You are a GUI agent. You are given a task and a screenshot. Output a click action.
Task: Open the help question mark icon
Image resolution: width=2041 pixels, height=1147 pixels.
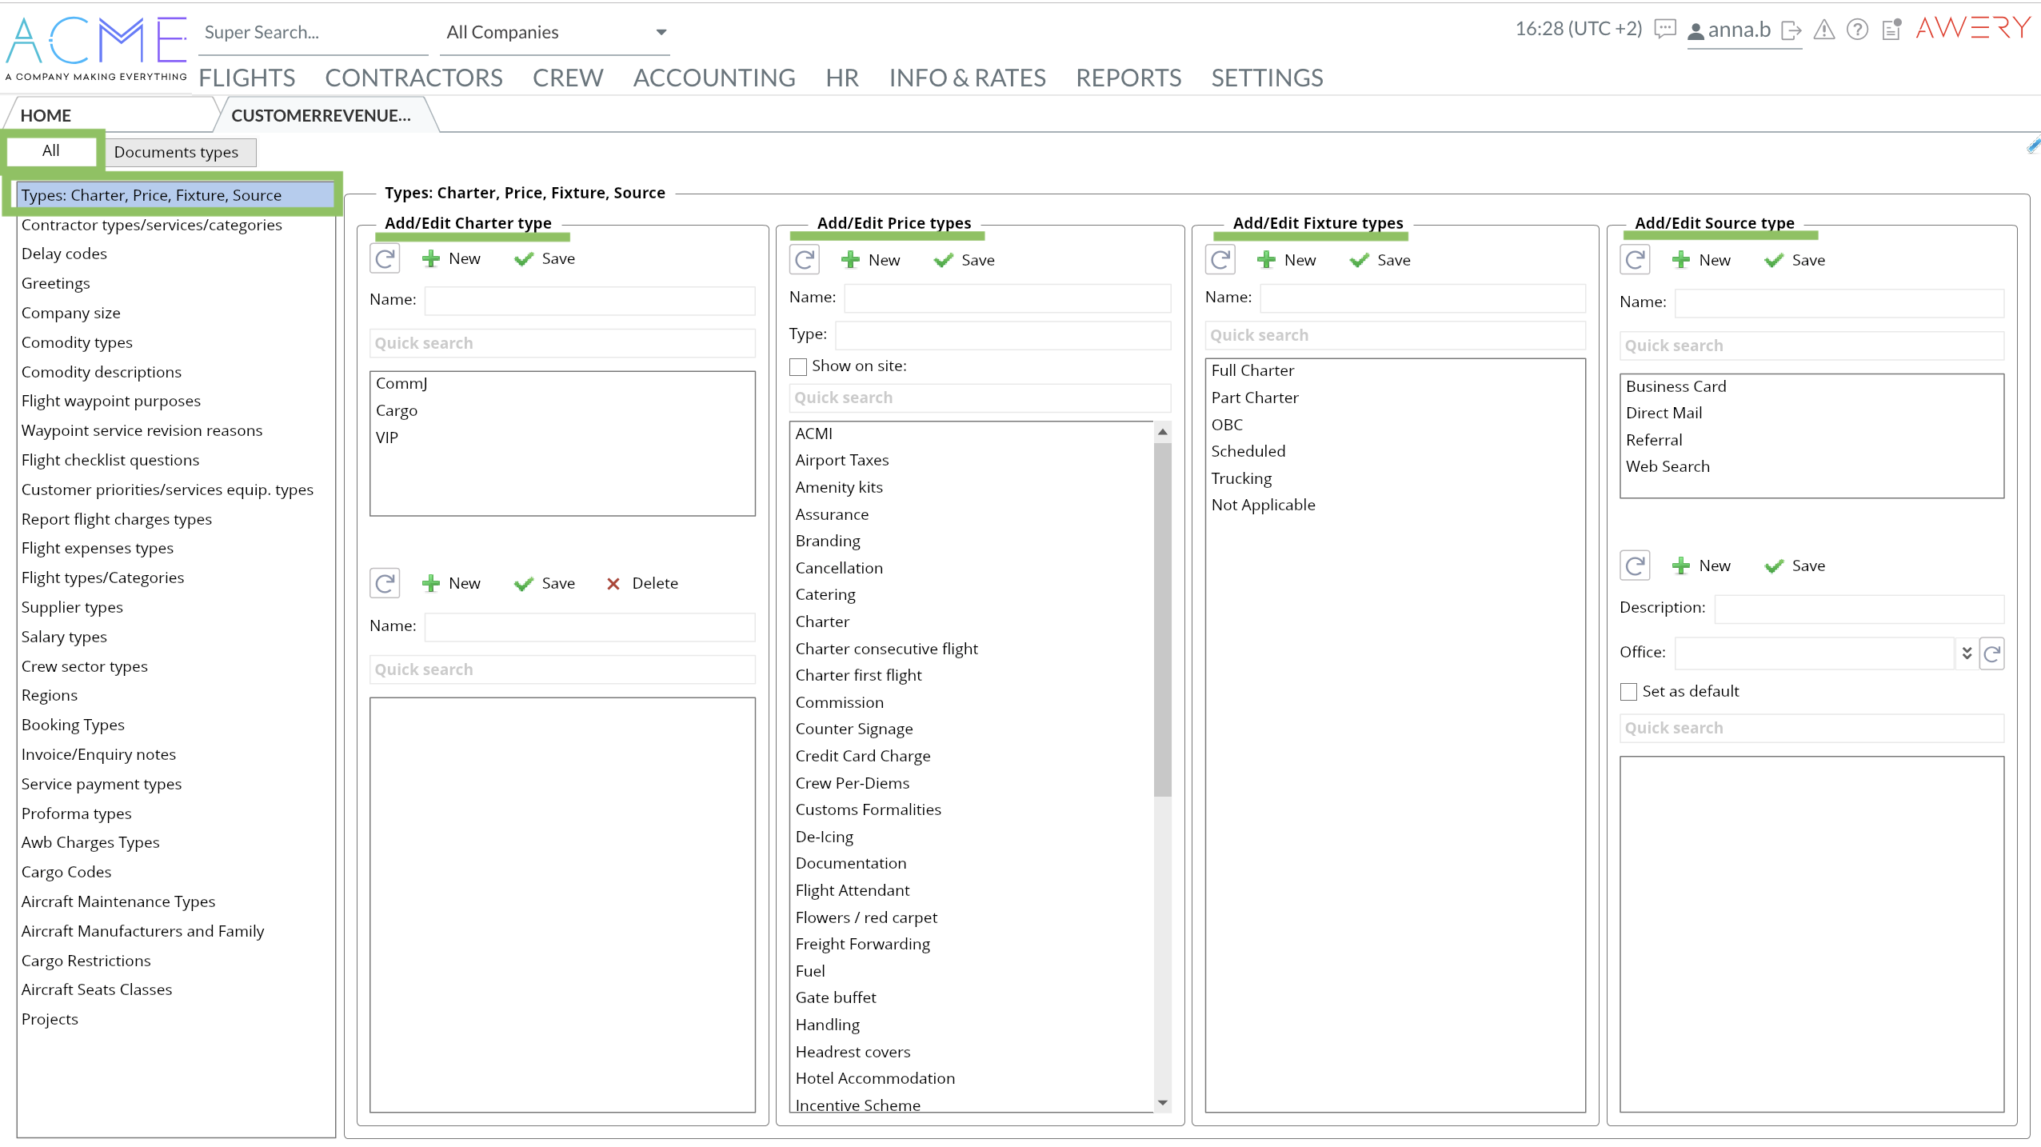(x=1857, y=30)
